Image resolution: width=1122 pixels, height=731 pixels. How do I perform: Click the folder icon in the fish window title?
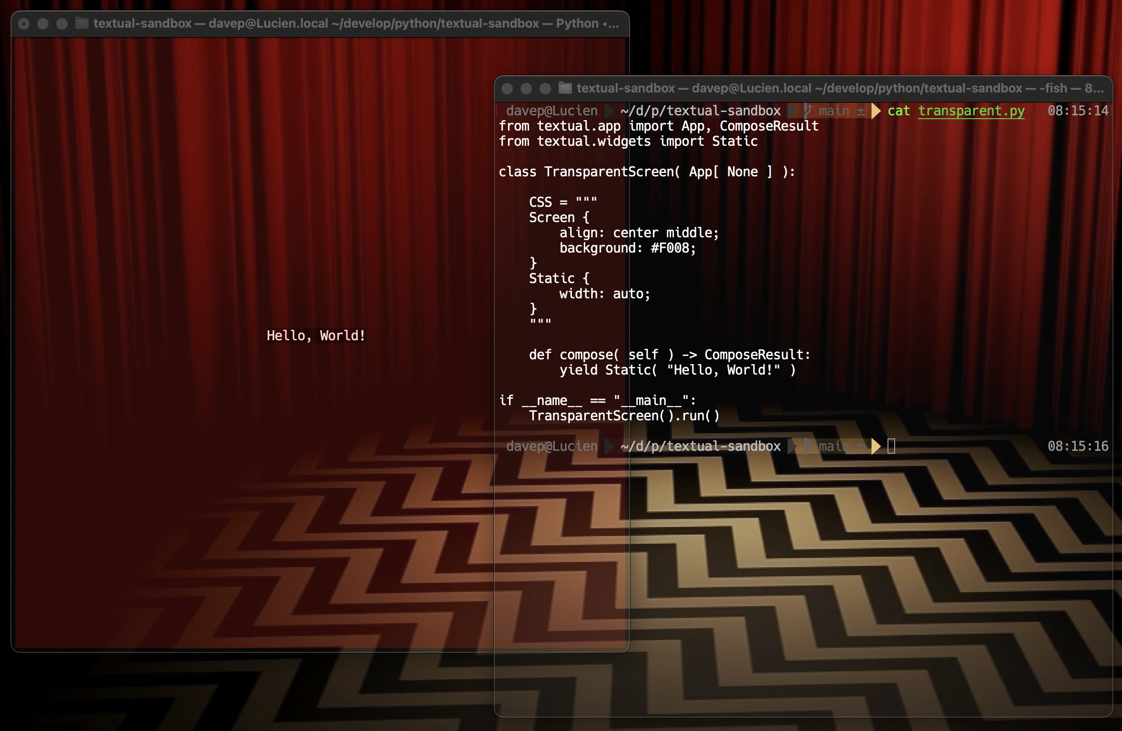565,88
